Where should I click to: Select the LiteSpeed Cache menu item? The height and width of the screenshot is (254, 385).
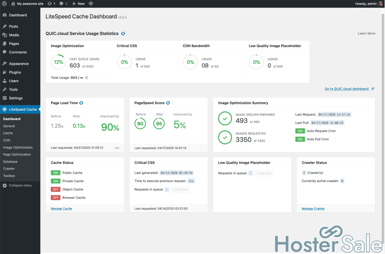[x=20, y=109]
